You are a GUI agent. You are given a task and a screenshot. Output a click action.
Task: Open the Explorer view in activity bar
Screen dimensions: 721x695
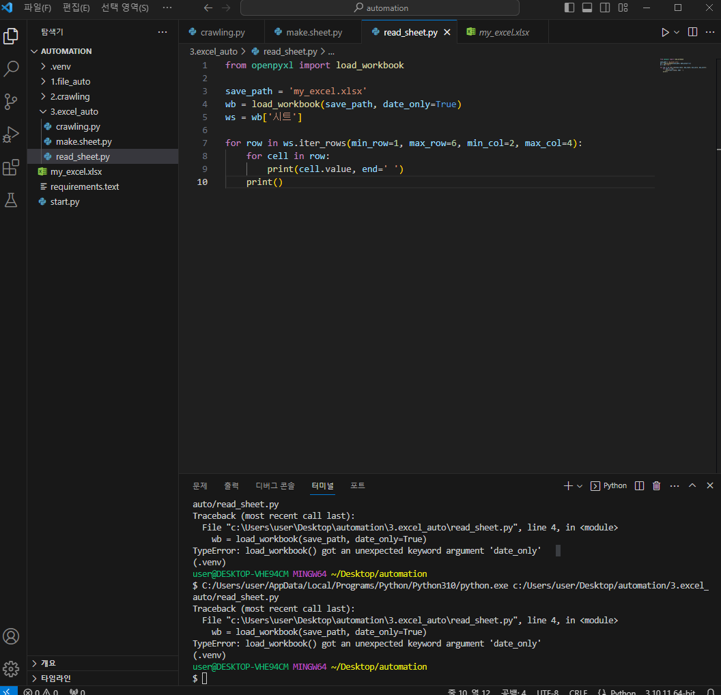point(11,36)
